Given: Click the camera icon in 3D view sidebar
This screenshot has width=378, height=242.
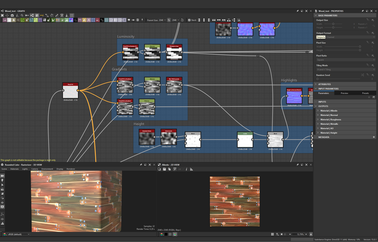Looking at the screenshot, I should (x=3, y=176).
